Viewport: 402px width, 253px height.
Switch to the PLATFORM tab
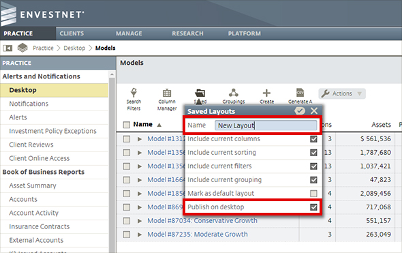pyautogui.click(x=245, y=33)
